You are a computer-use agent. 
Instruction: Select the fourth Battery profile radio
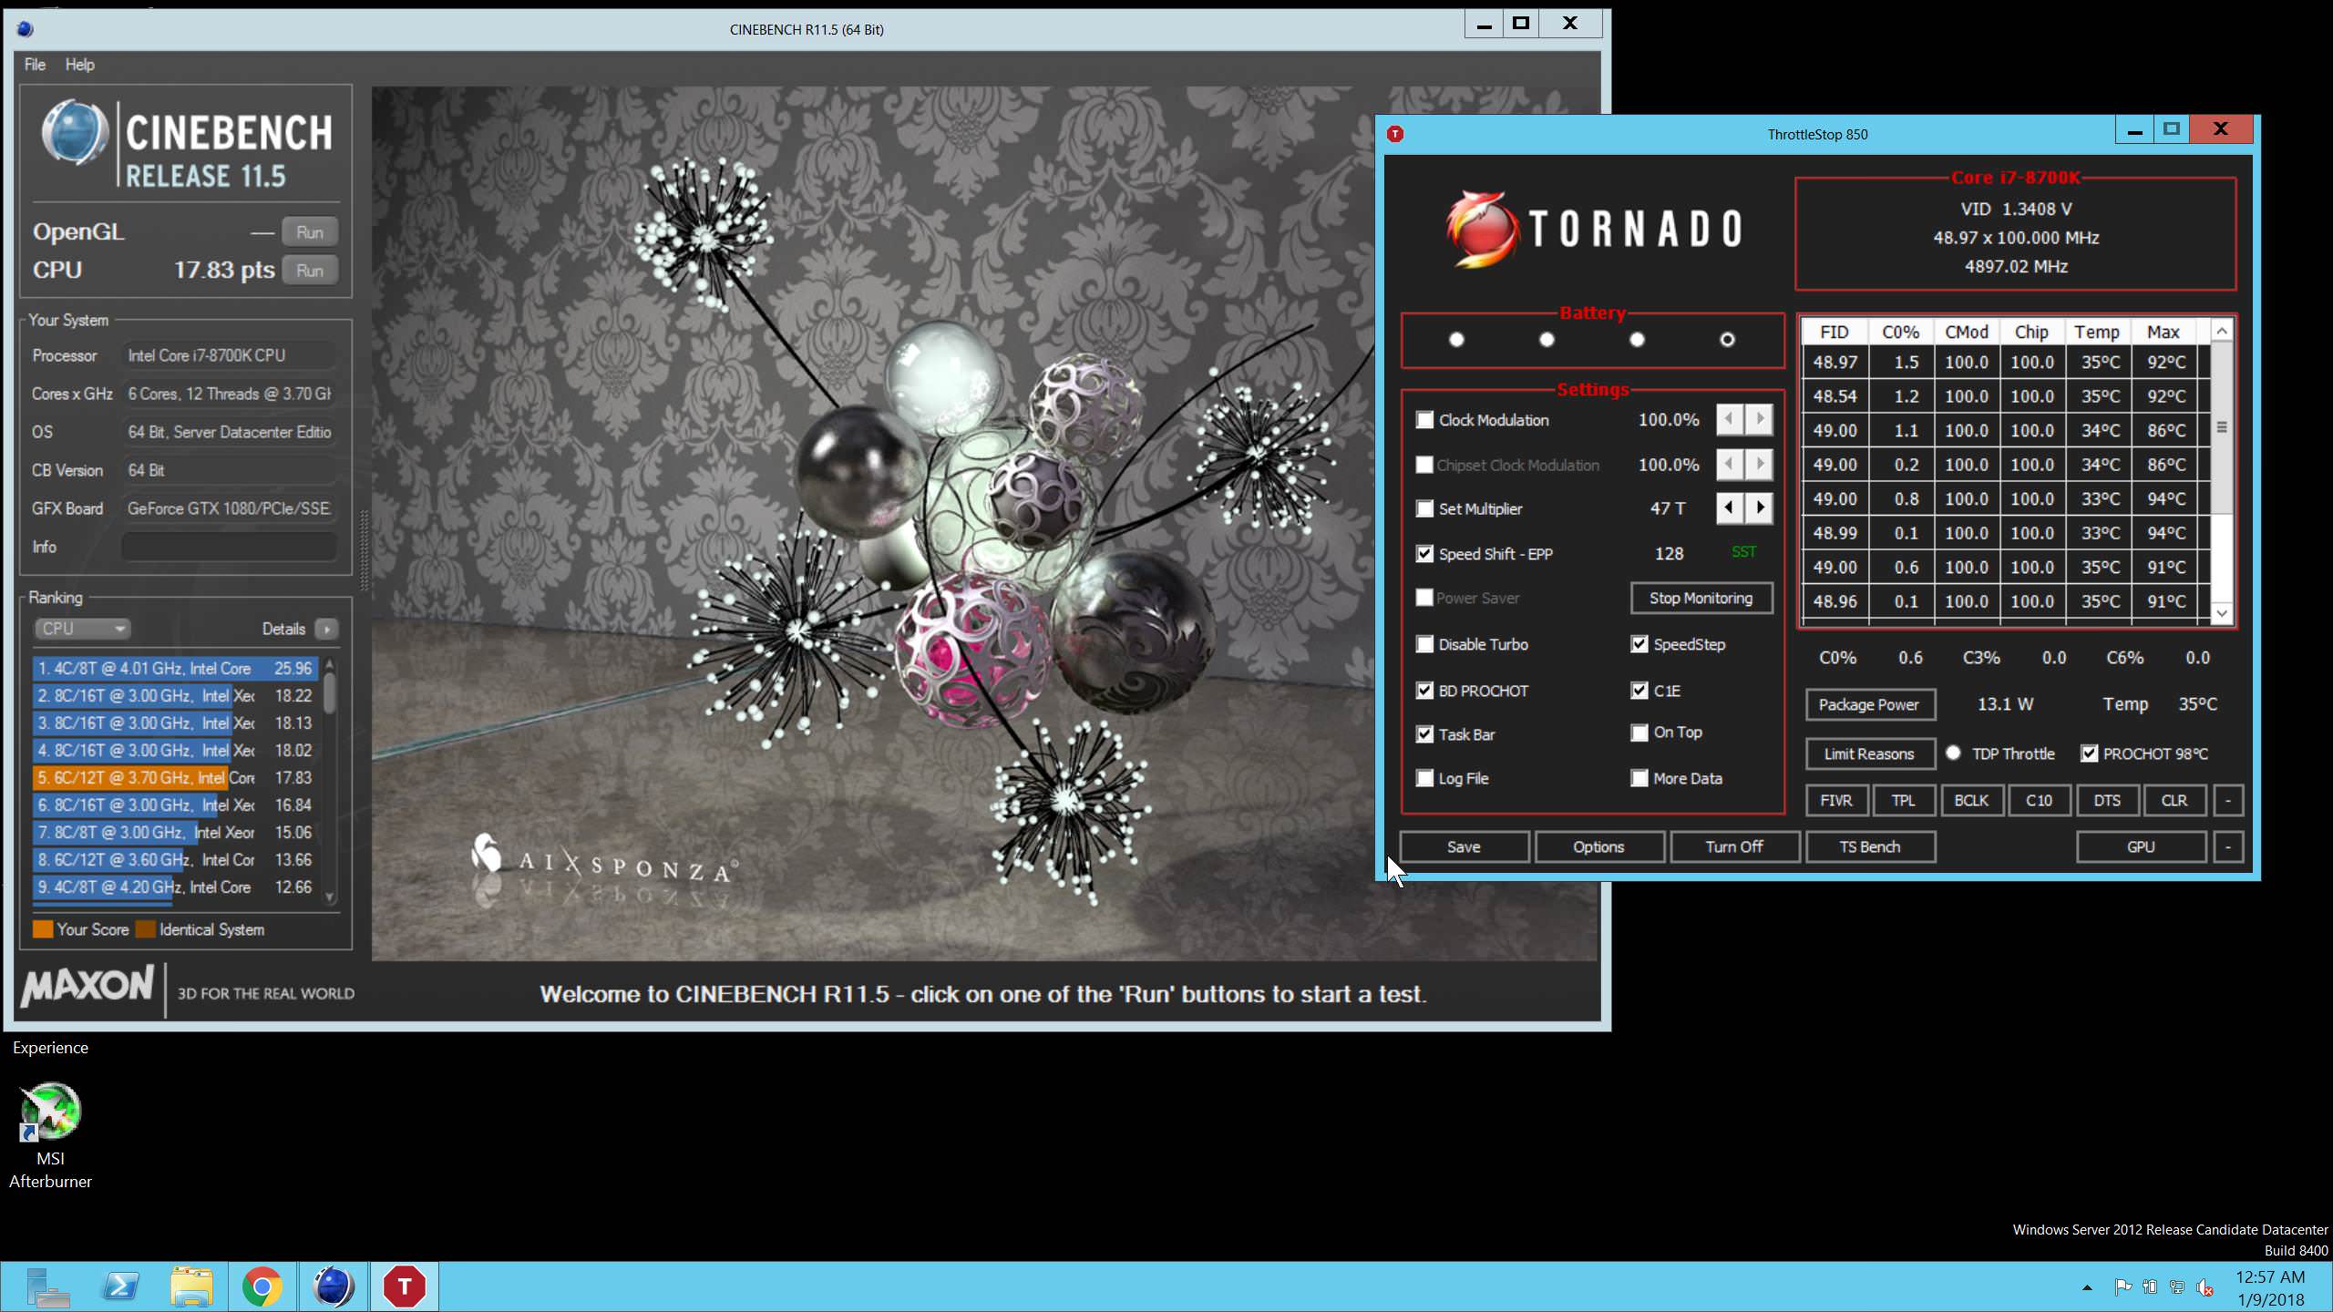[1727, 340]
